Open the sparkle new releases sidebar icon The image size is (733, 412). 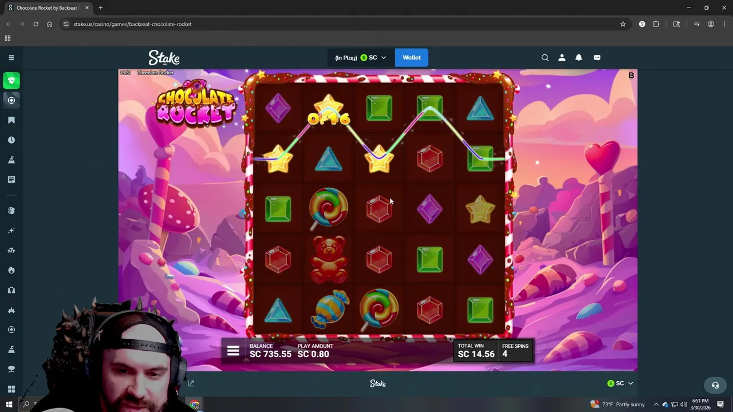tap(11, 231)
